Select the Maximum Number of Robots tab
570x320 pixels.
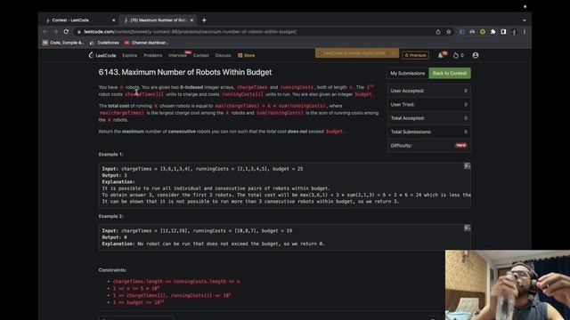pyautogui.click(x=158, y=20)
